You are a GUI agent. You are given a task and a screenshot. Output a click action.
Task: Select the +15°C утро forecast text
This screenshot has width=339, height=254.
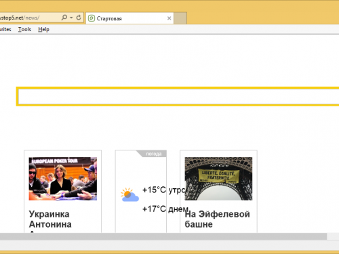164,190
